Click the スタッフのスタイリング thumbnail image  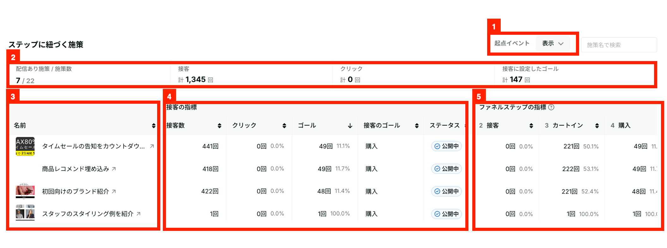[x=25, y=212]
